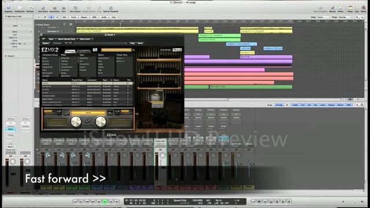The width and height of the screenshot is (370, 208).
Task: Click the Bounce toolbar icon
Action: [332, 9]
